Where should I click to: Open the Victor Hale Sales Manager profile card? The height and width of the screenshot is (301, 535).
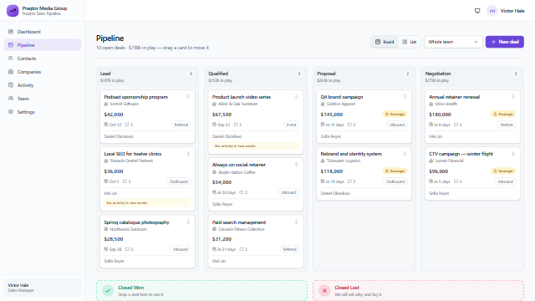[43, 288]
